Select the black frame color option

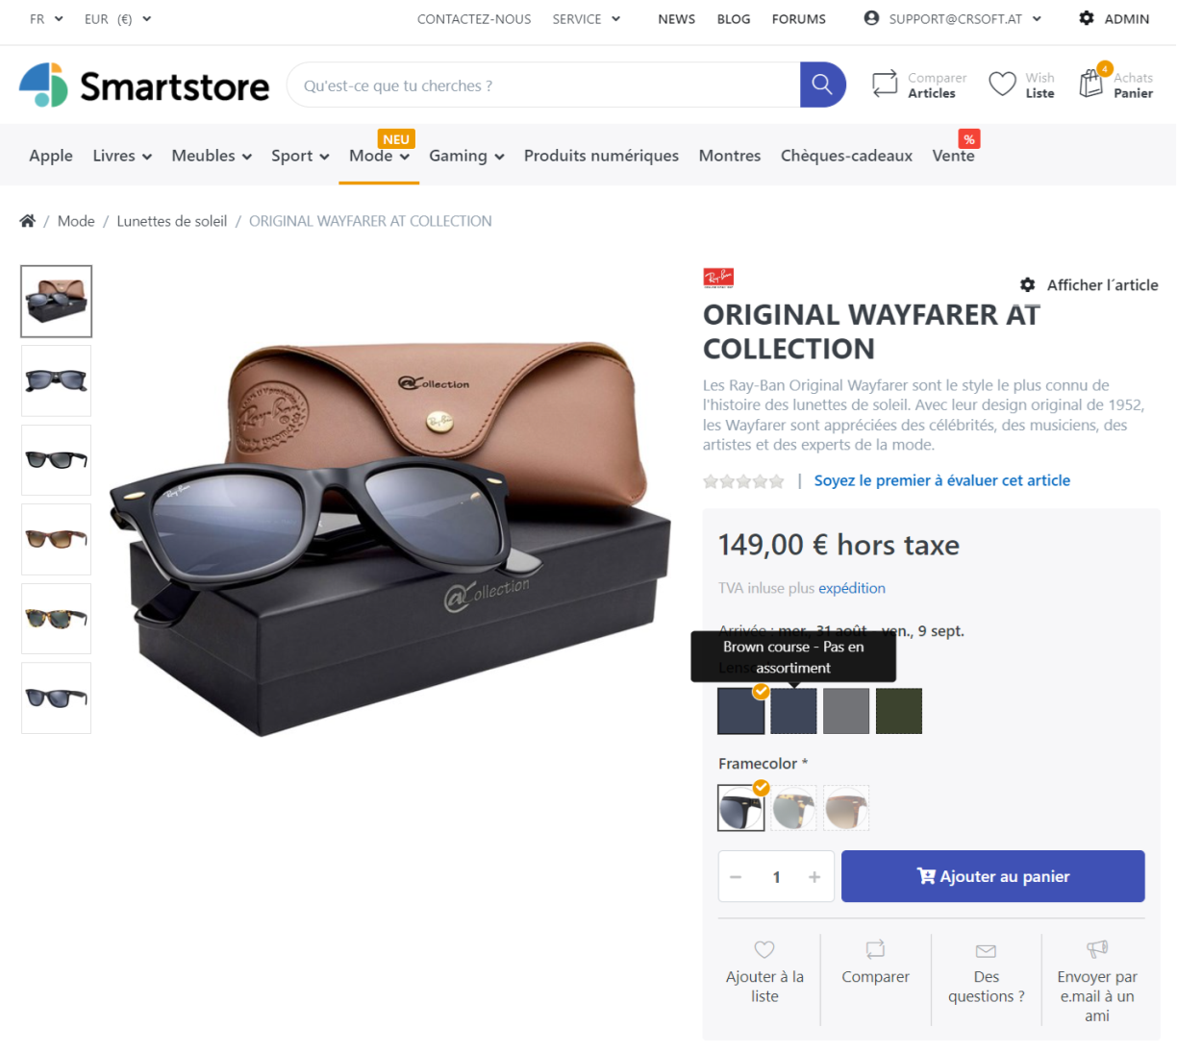click(x=741, y=808)
